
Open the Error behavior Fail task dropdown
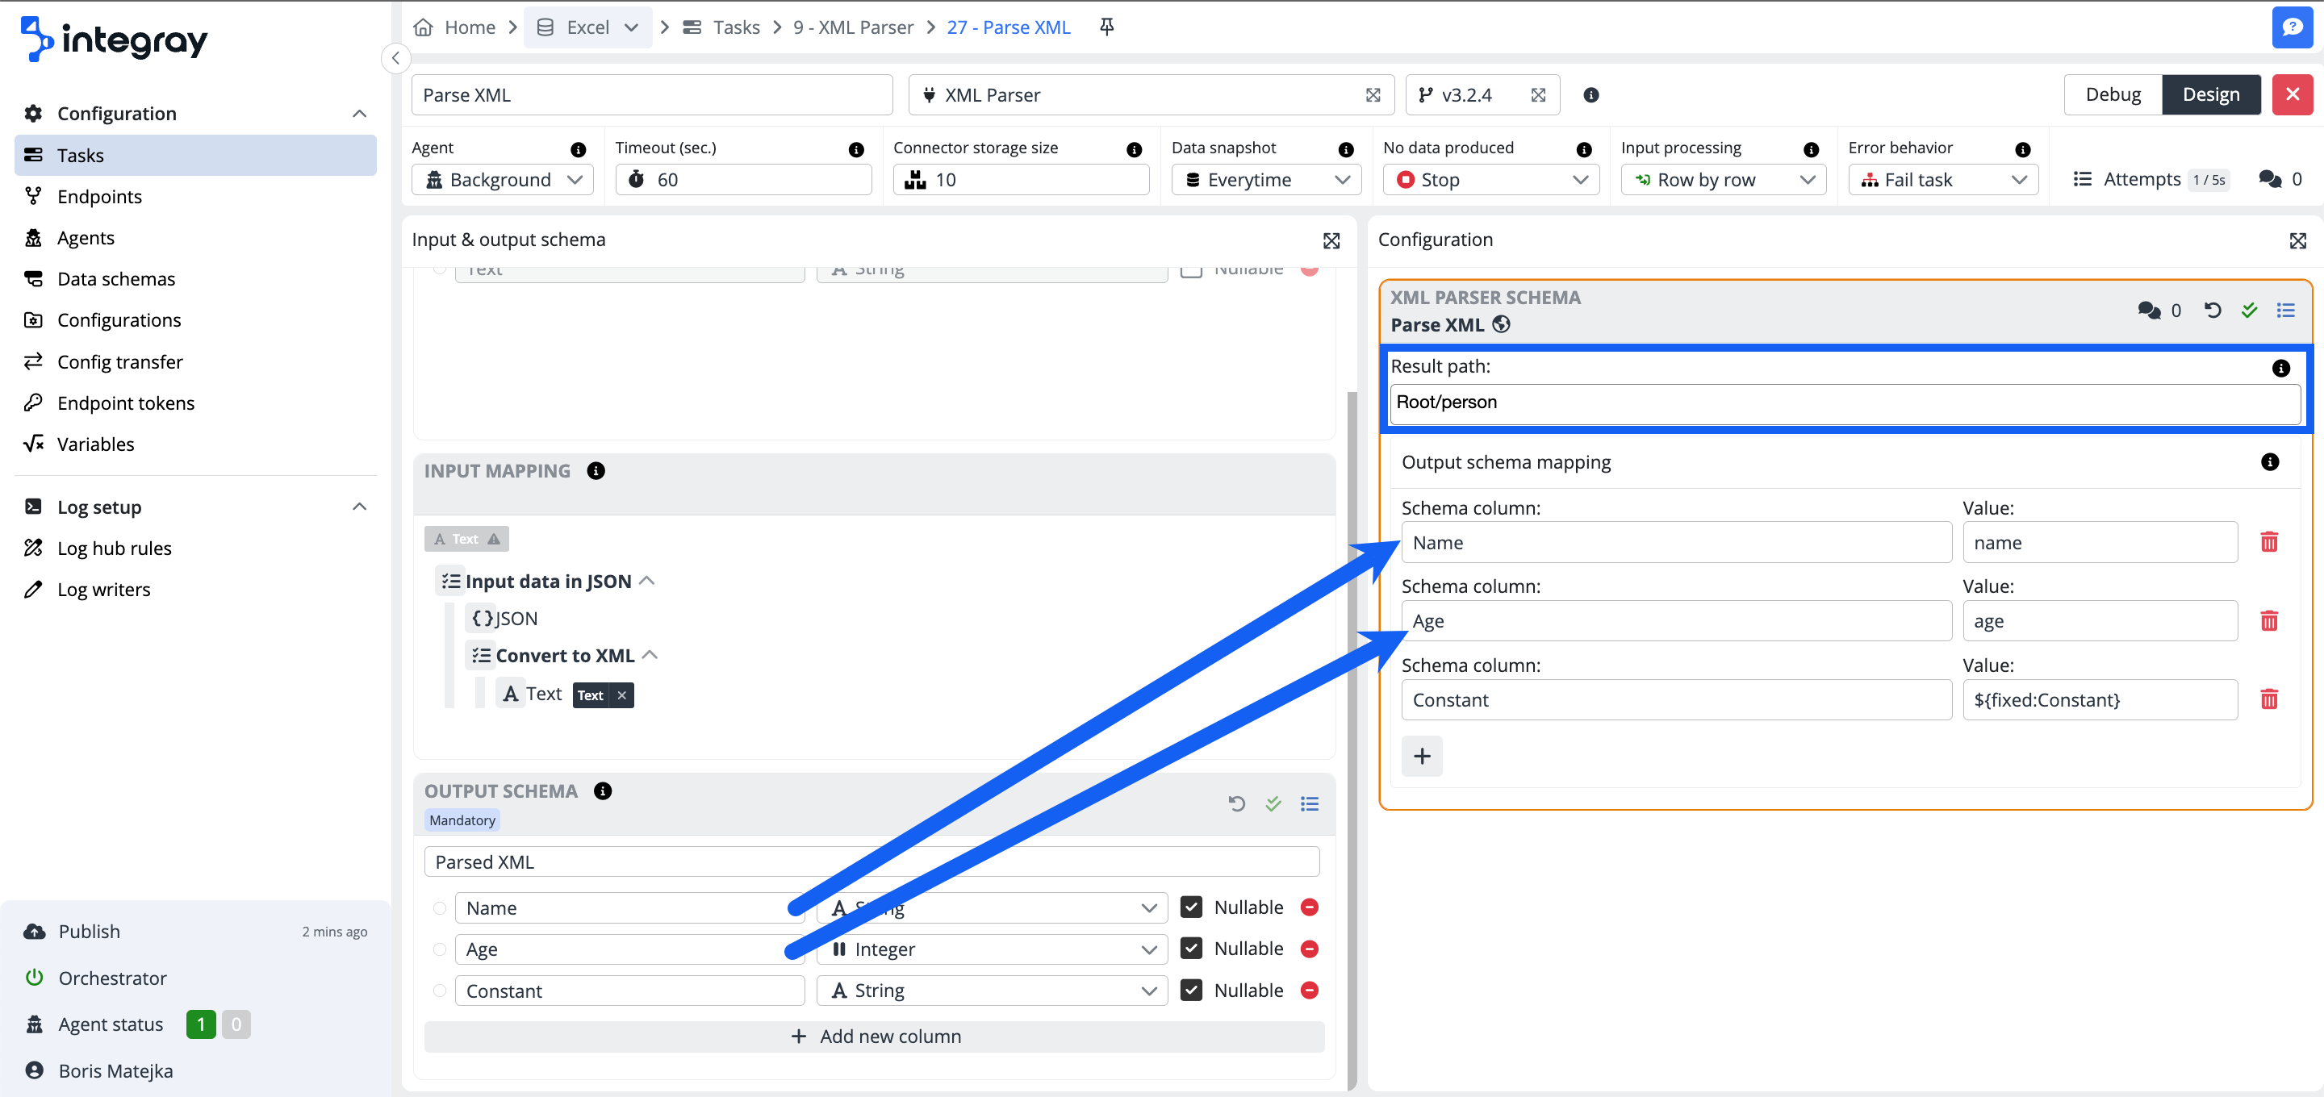(x=1942, y=180)
